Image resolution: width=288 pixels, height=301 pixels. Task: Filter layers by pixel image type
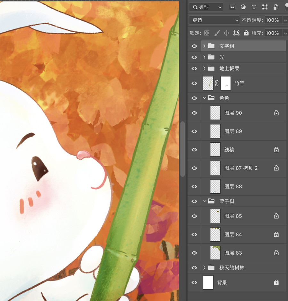point(232,7)
